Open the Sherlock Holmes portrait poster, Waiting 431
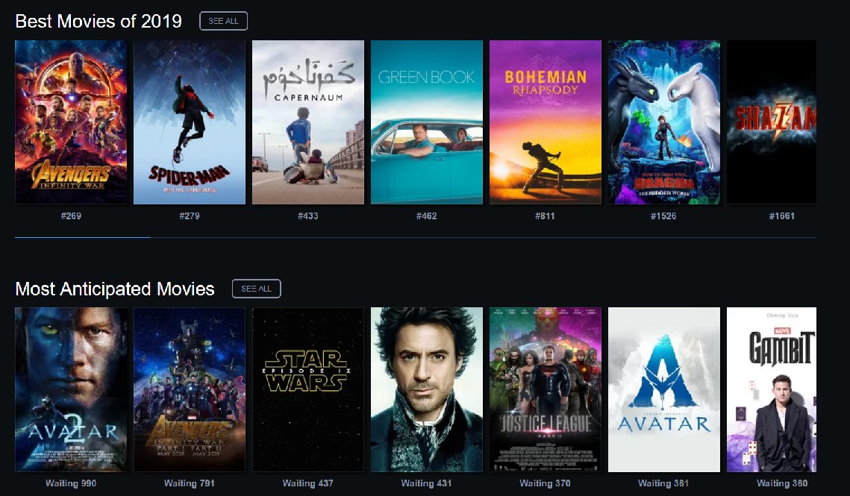The height and width of the screenshot is (496, 850). [x=427, y=390]
